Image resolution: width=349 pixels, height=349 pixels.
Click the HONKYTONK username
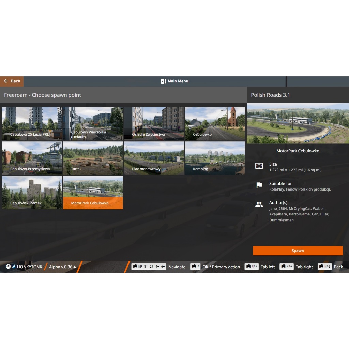click(x=30, y=267)
